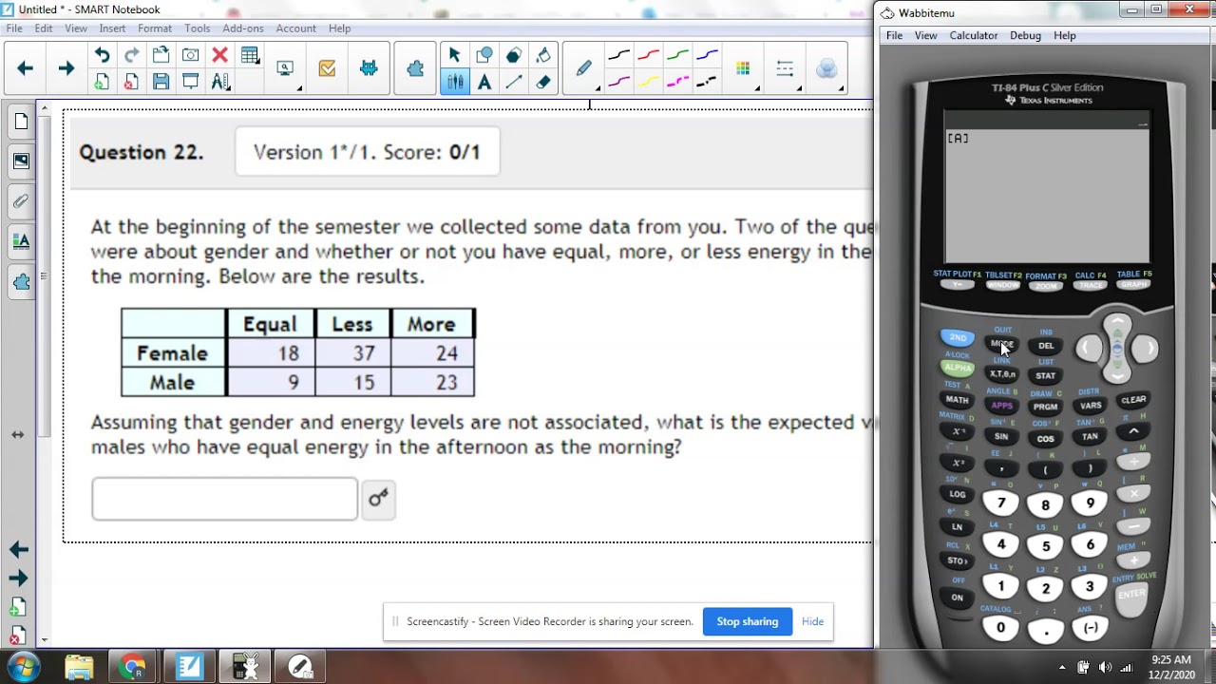Choose the yellow pen line style
The width and height of the screenshot is (1216, 684).
(648, 82)
